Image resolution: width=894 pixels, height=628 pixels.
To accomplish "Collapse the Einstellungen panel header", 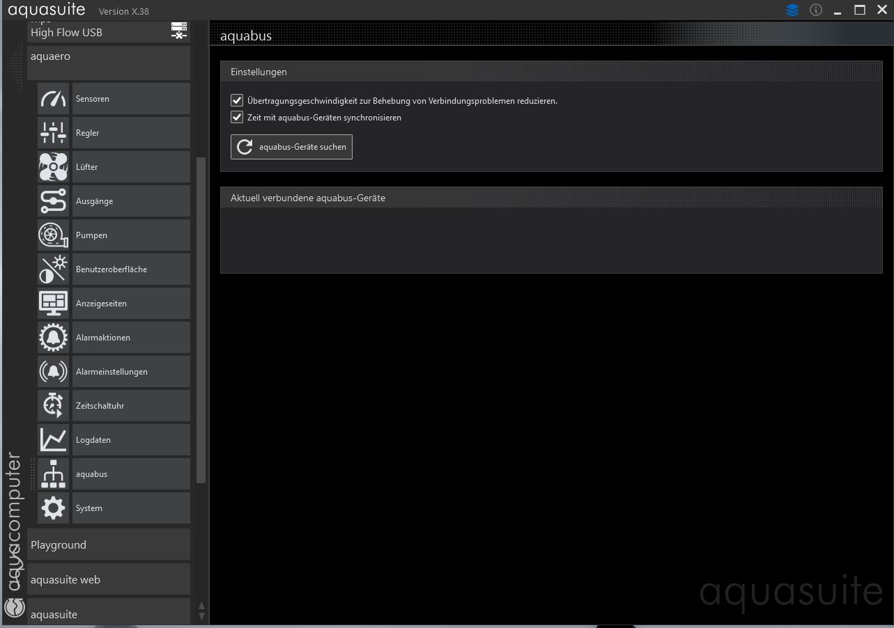I will pos(551,72).
